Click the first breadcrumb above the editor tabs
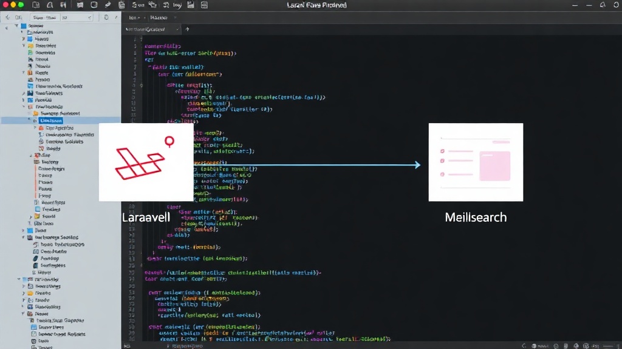 click(134, 18)
